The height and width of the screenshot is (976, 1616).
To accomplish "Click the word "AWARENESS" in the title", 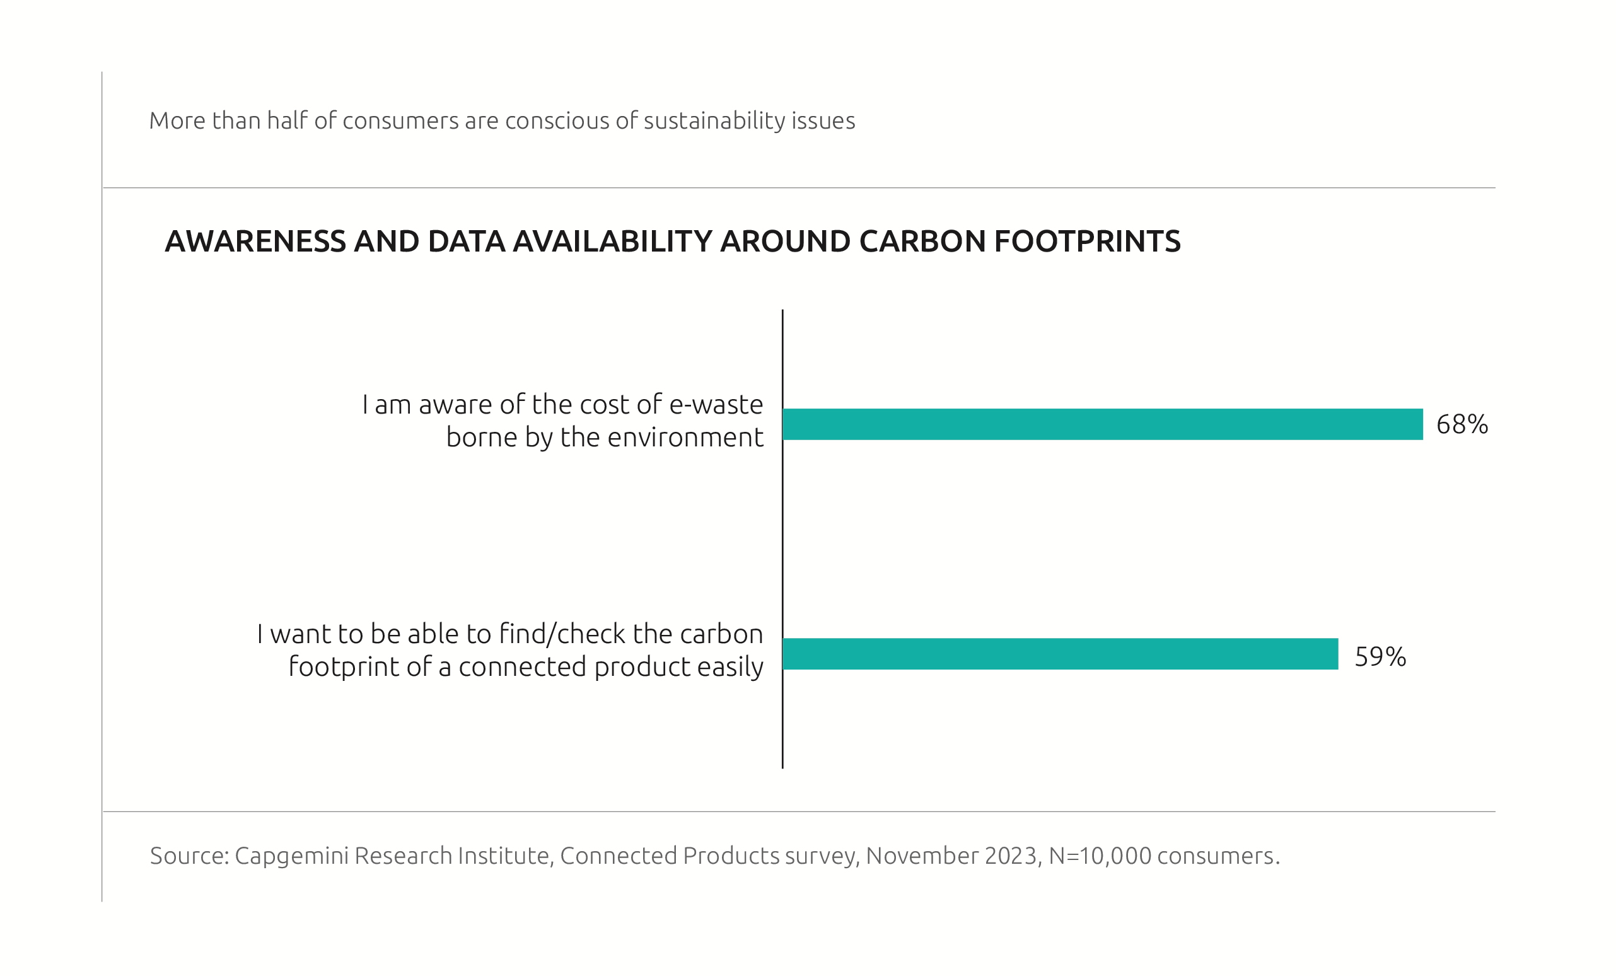I will [x=255, y=241].
